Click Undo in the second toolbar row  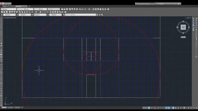(32, 12)
